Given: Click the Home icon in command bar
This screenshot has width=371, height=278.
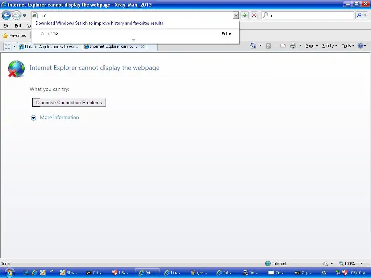Looking at the screenshot, I should click(x=253, y=46).
